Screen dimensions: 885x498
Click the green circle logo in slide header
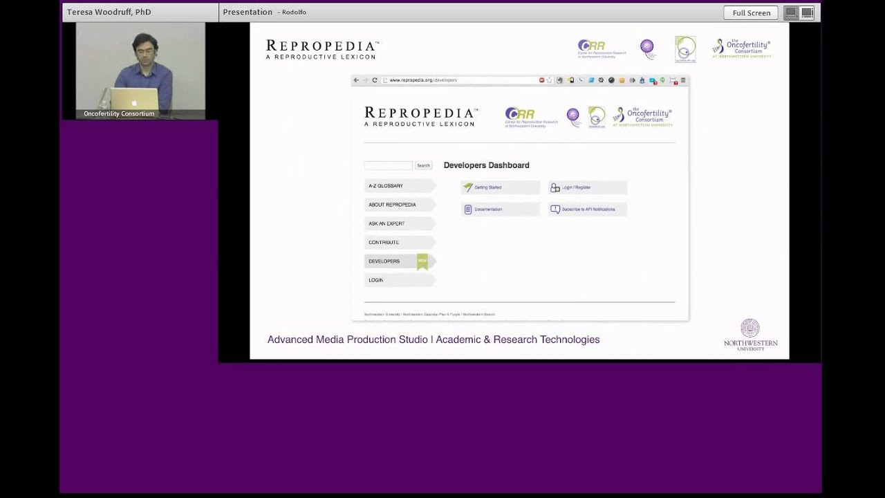click(x=685, y=50)
